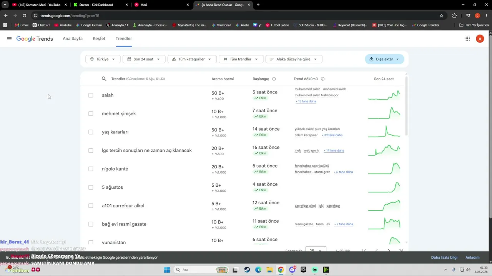Click the Windows taskbar search box

click(201, 270)
